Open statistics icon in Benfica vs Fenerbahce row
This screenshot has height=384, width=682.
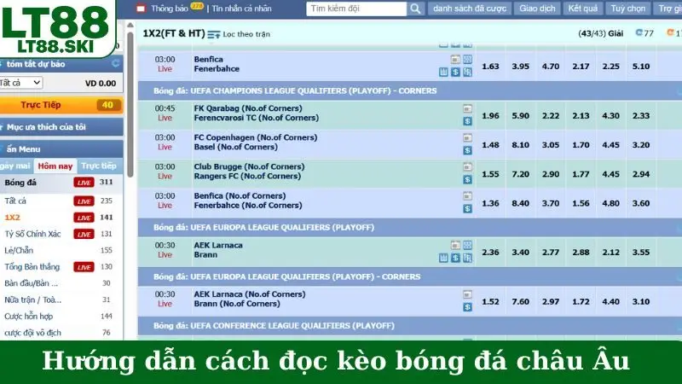(467, 59)
